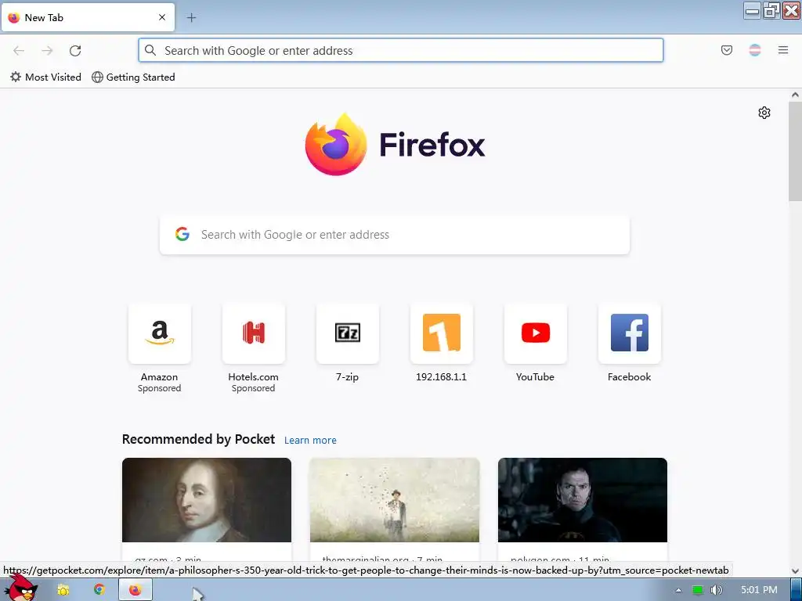The image size is (802, 601).
Task: Click Recommended by Pocket heading
Action: click(198, 440)
